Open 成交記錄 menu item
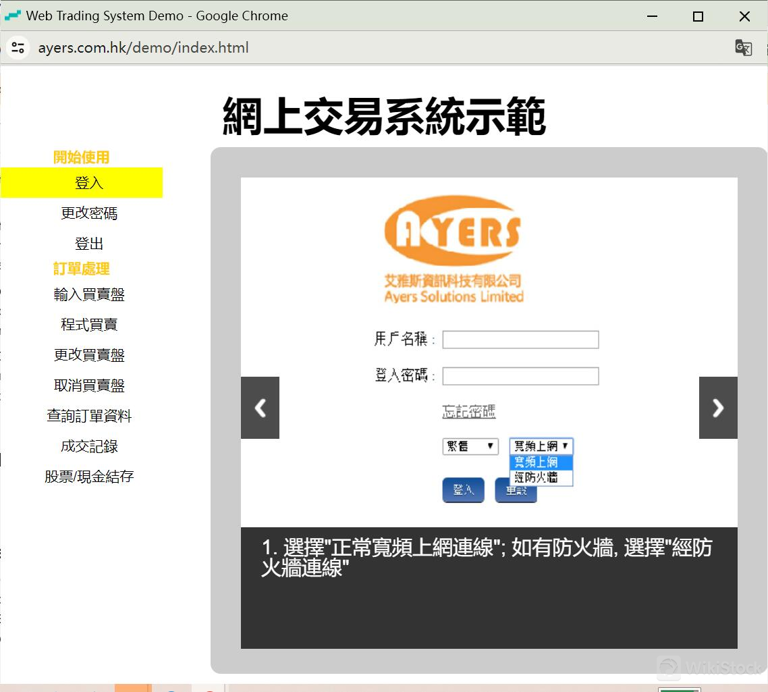Screen dimensions: 768x692 [x=89, y=446]
